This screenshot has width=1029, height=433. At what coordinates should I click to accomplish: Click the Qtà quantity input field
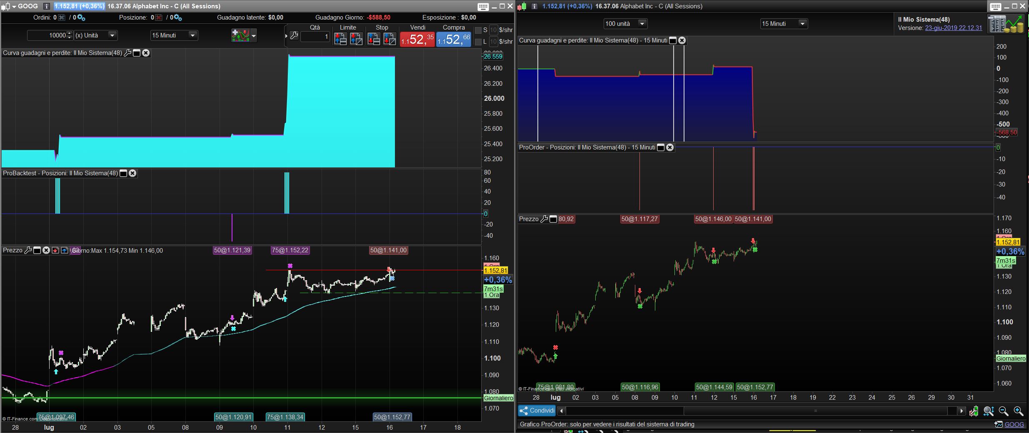coord(315,37)
